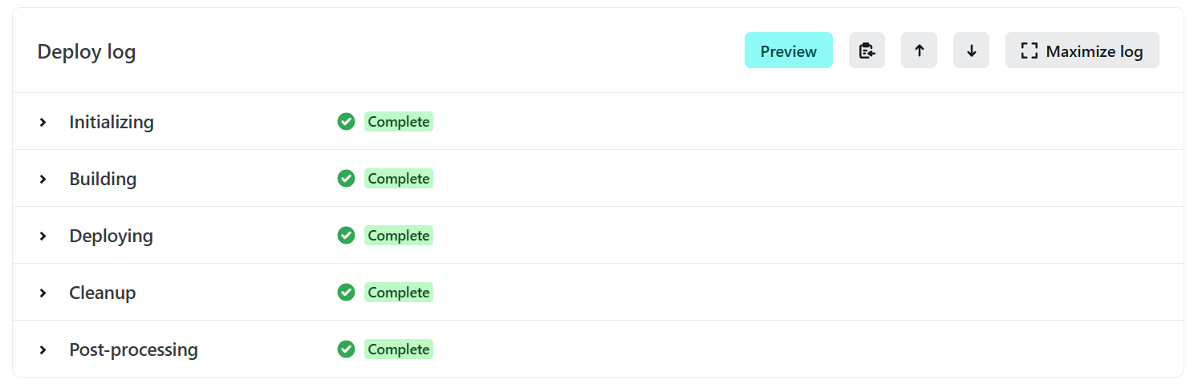
Task: Click the Initializing green checkmark icon
Action: point(346,122)
